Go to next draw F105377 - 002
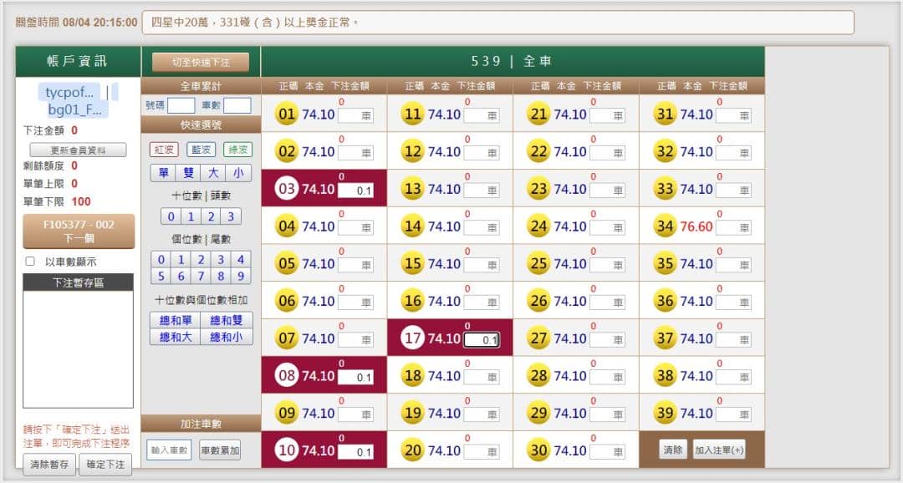This screenshot has width=903, height=483. point(79,231)
